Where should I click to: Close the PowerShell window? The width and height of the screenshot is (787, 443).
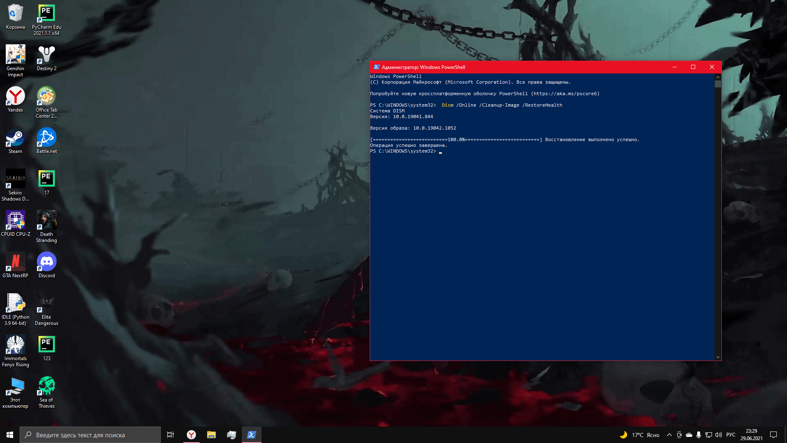pos(712,67)
